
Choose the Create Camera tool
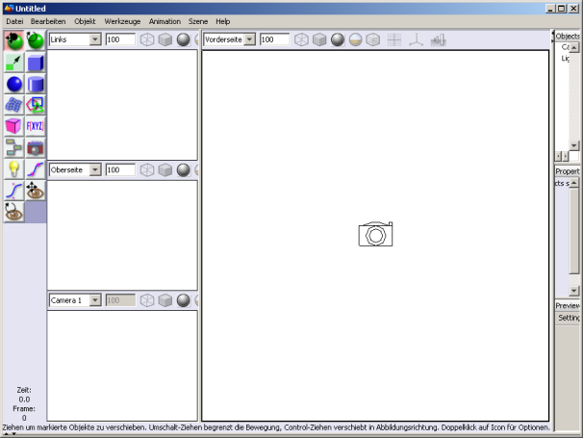[x=36, y=147]
